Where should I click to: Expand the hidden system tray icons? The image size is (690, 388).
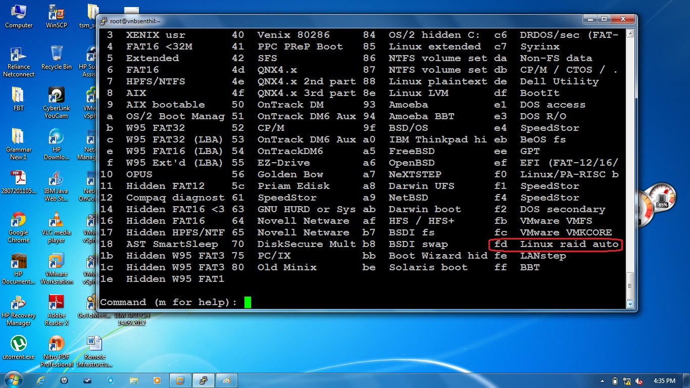[603, 381]
